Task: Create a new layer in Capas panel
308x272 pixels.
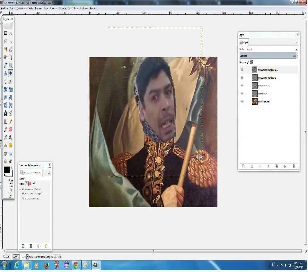Action: (243, 166)
